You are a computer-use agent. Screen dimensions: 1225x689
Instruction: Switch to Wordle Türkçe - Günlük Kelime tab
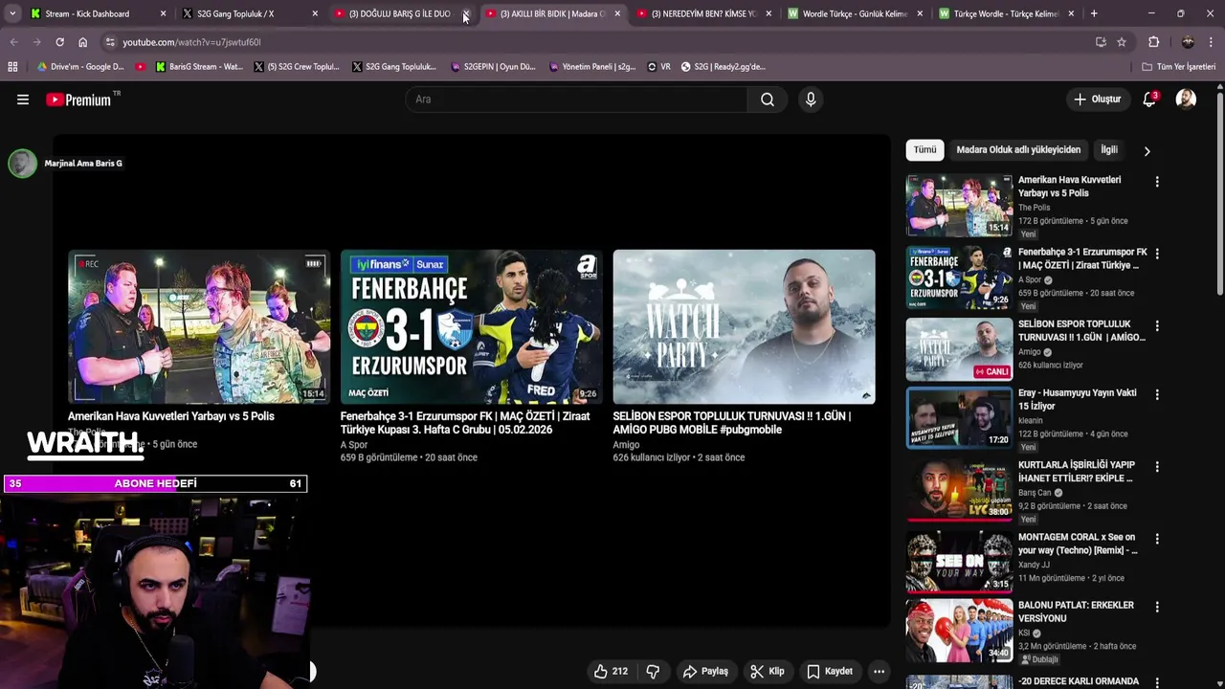(x=855, y=13)
